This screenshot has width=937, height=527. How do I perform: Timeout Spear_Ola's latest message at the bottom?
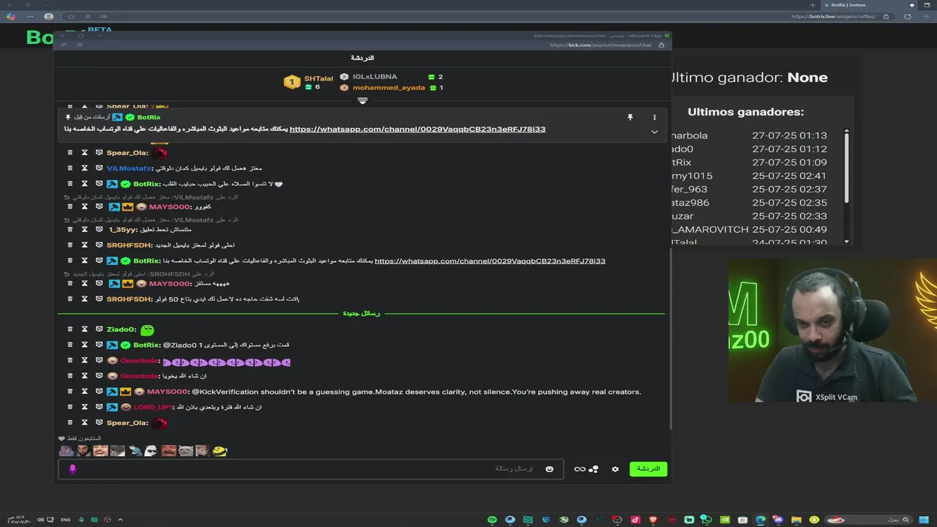84,422
